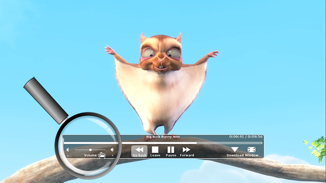Lower volume with the minus speaker icon
This screenshot has height=183, width=326.
[68, 150]
